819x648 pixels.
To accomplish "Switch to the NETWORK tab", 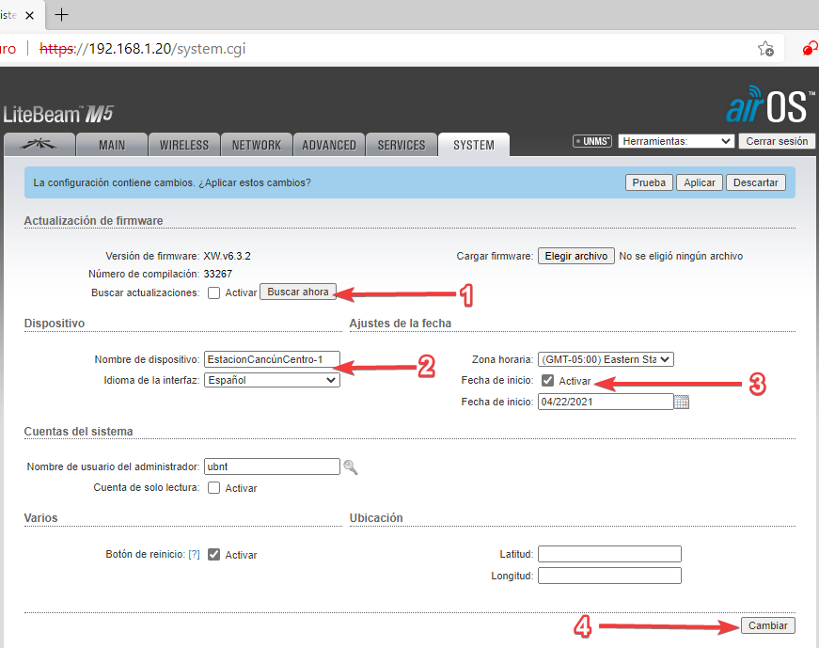I will [257, 145].
